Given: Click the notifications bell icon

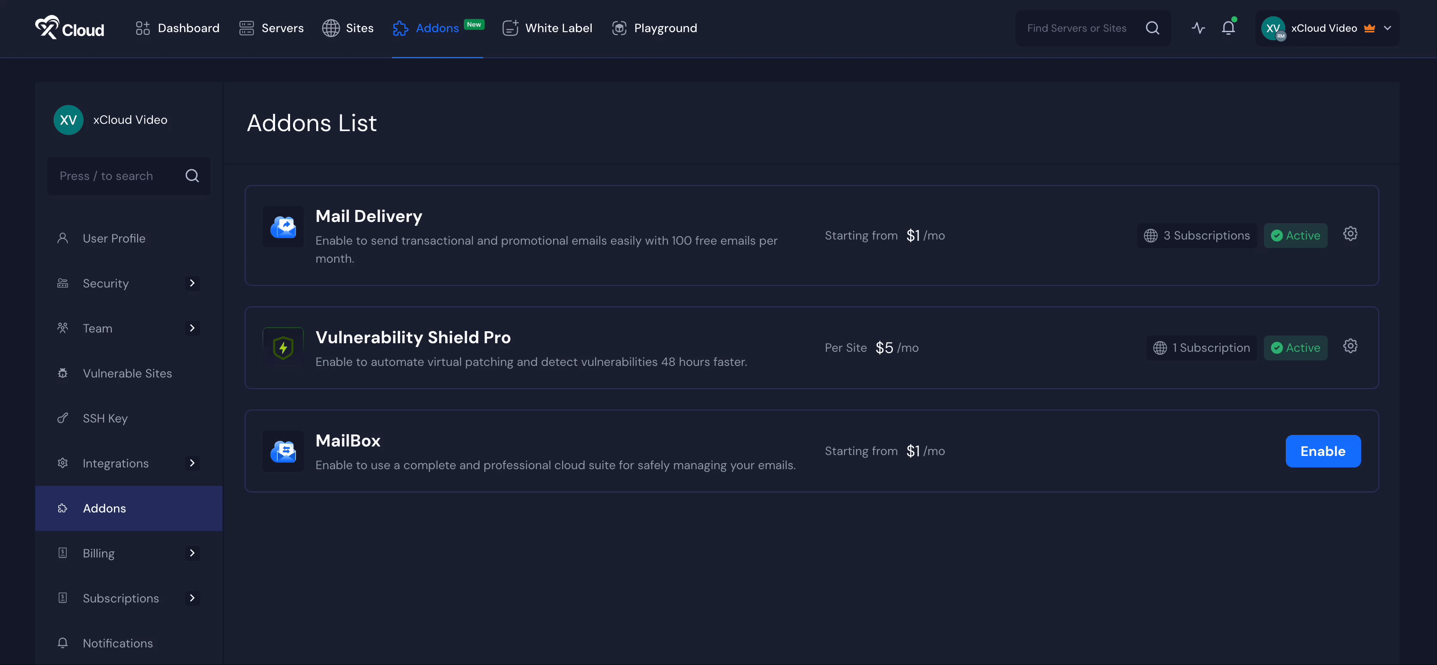Looking at the screenshot, I should [x=1228, y=28].
